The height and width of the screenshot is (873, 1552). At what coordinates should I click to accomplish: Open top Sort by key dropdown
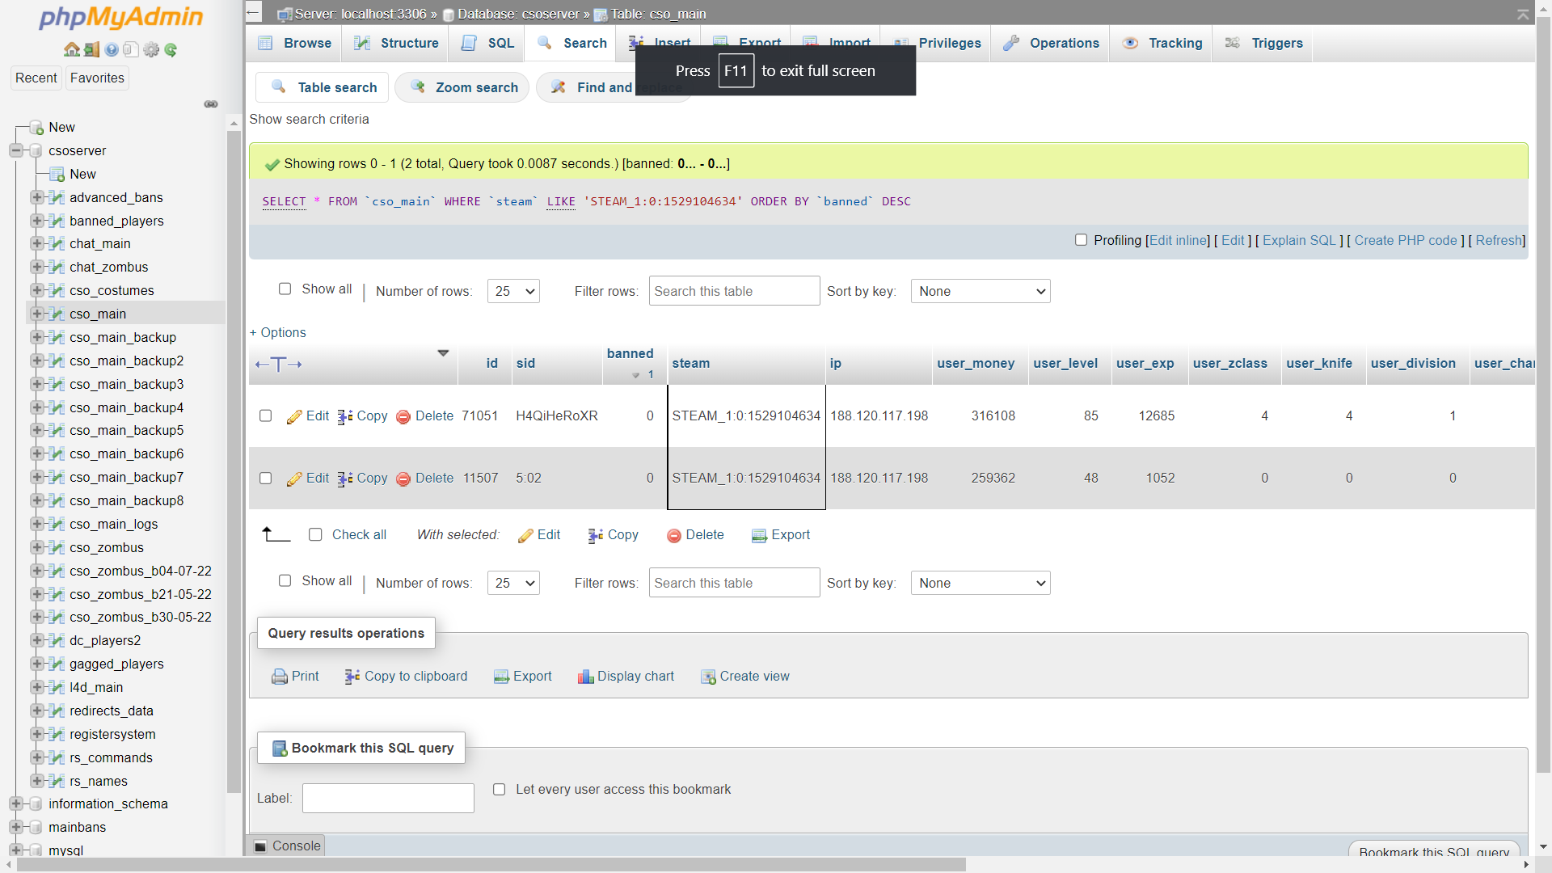tap(980, 291)
